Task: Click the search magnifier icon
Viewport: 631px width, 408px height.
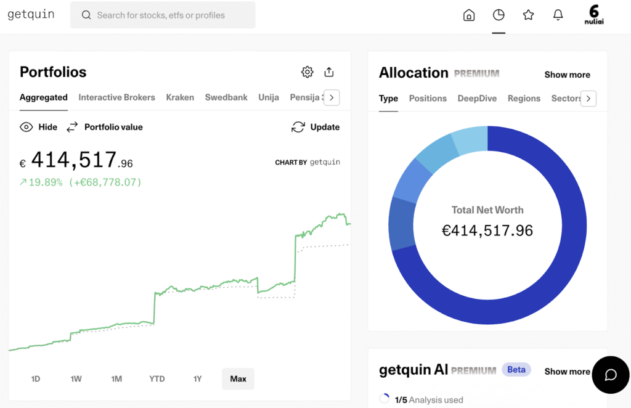Action: pyautogui.click(x=86, y=15)
